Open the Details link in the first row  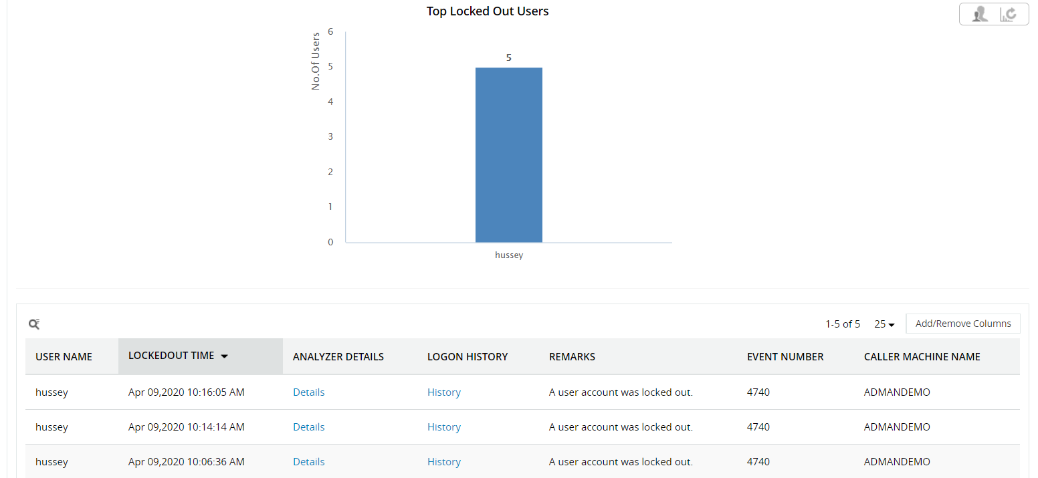coord(308,392)
